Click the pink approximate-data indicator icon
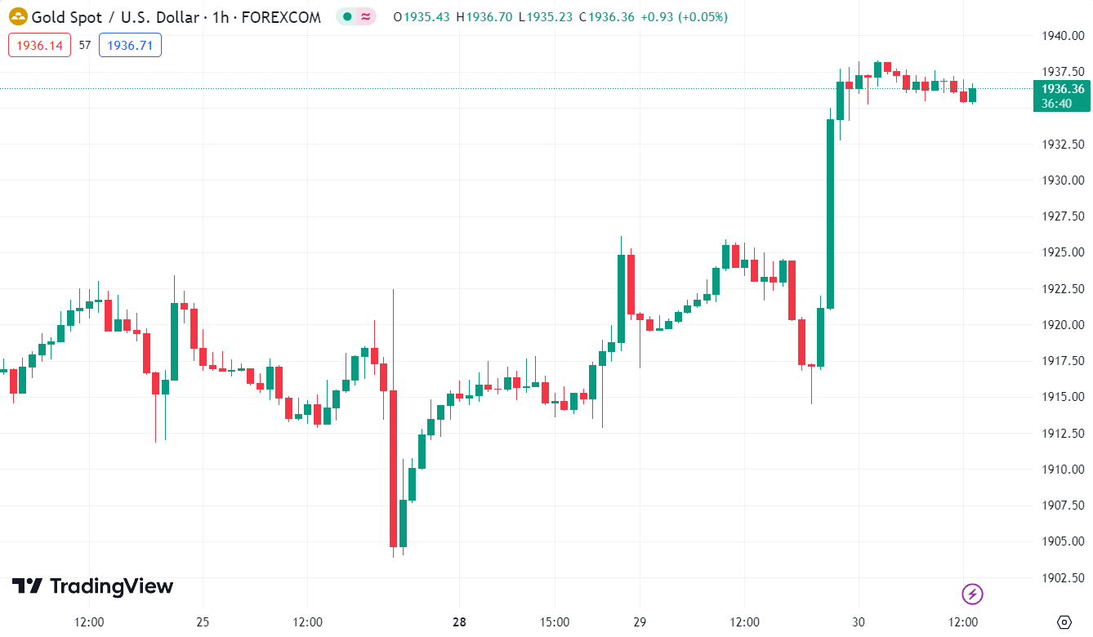 click(365, 17)
